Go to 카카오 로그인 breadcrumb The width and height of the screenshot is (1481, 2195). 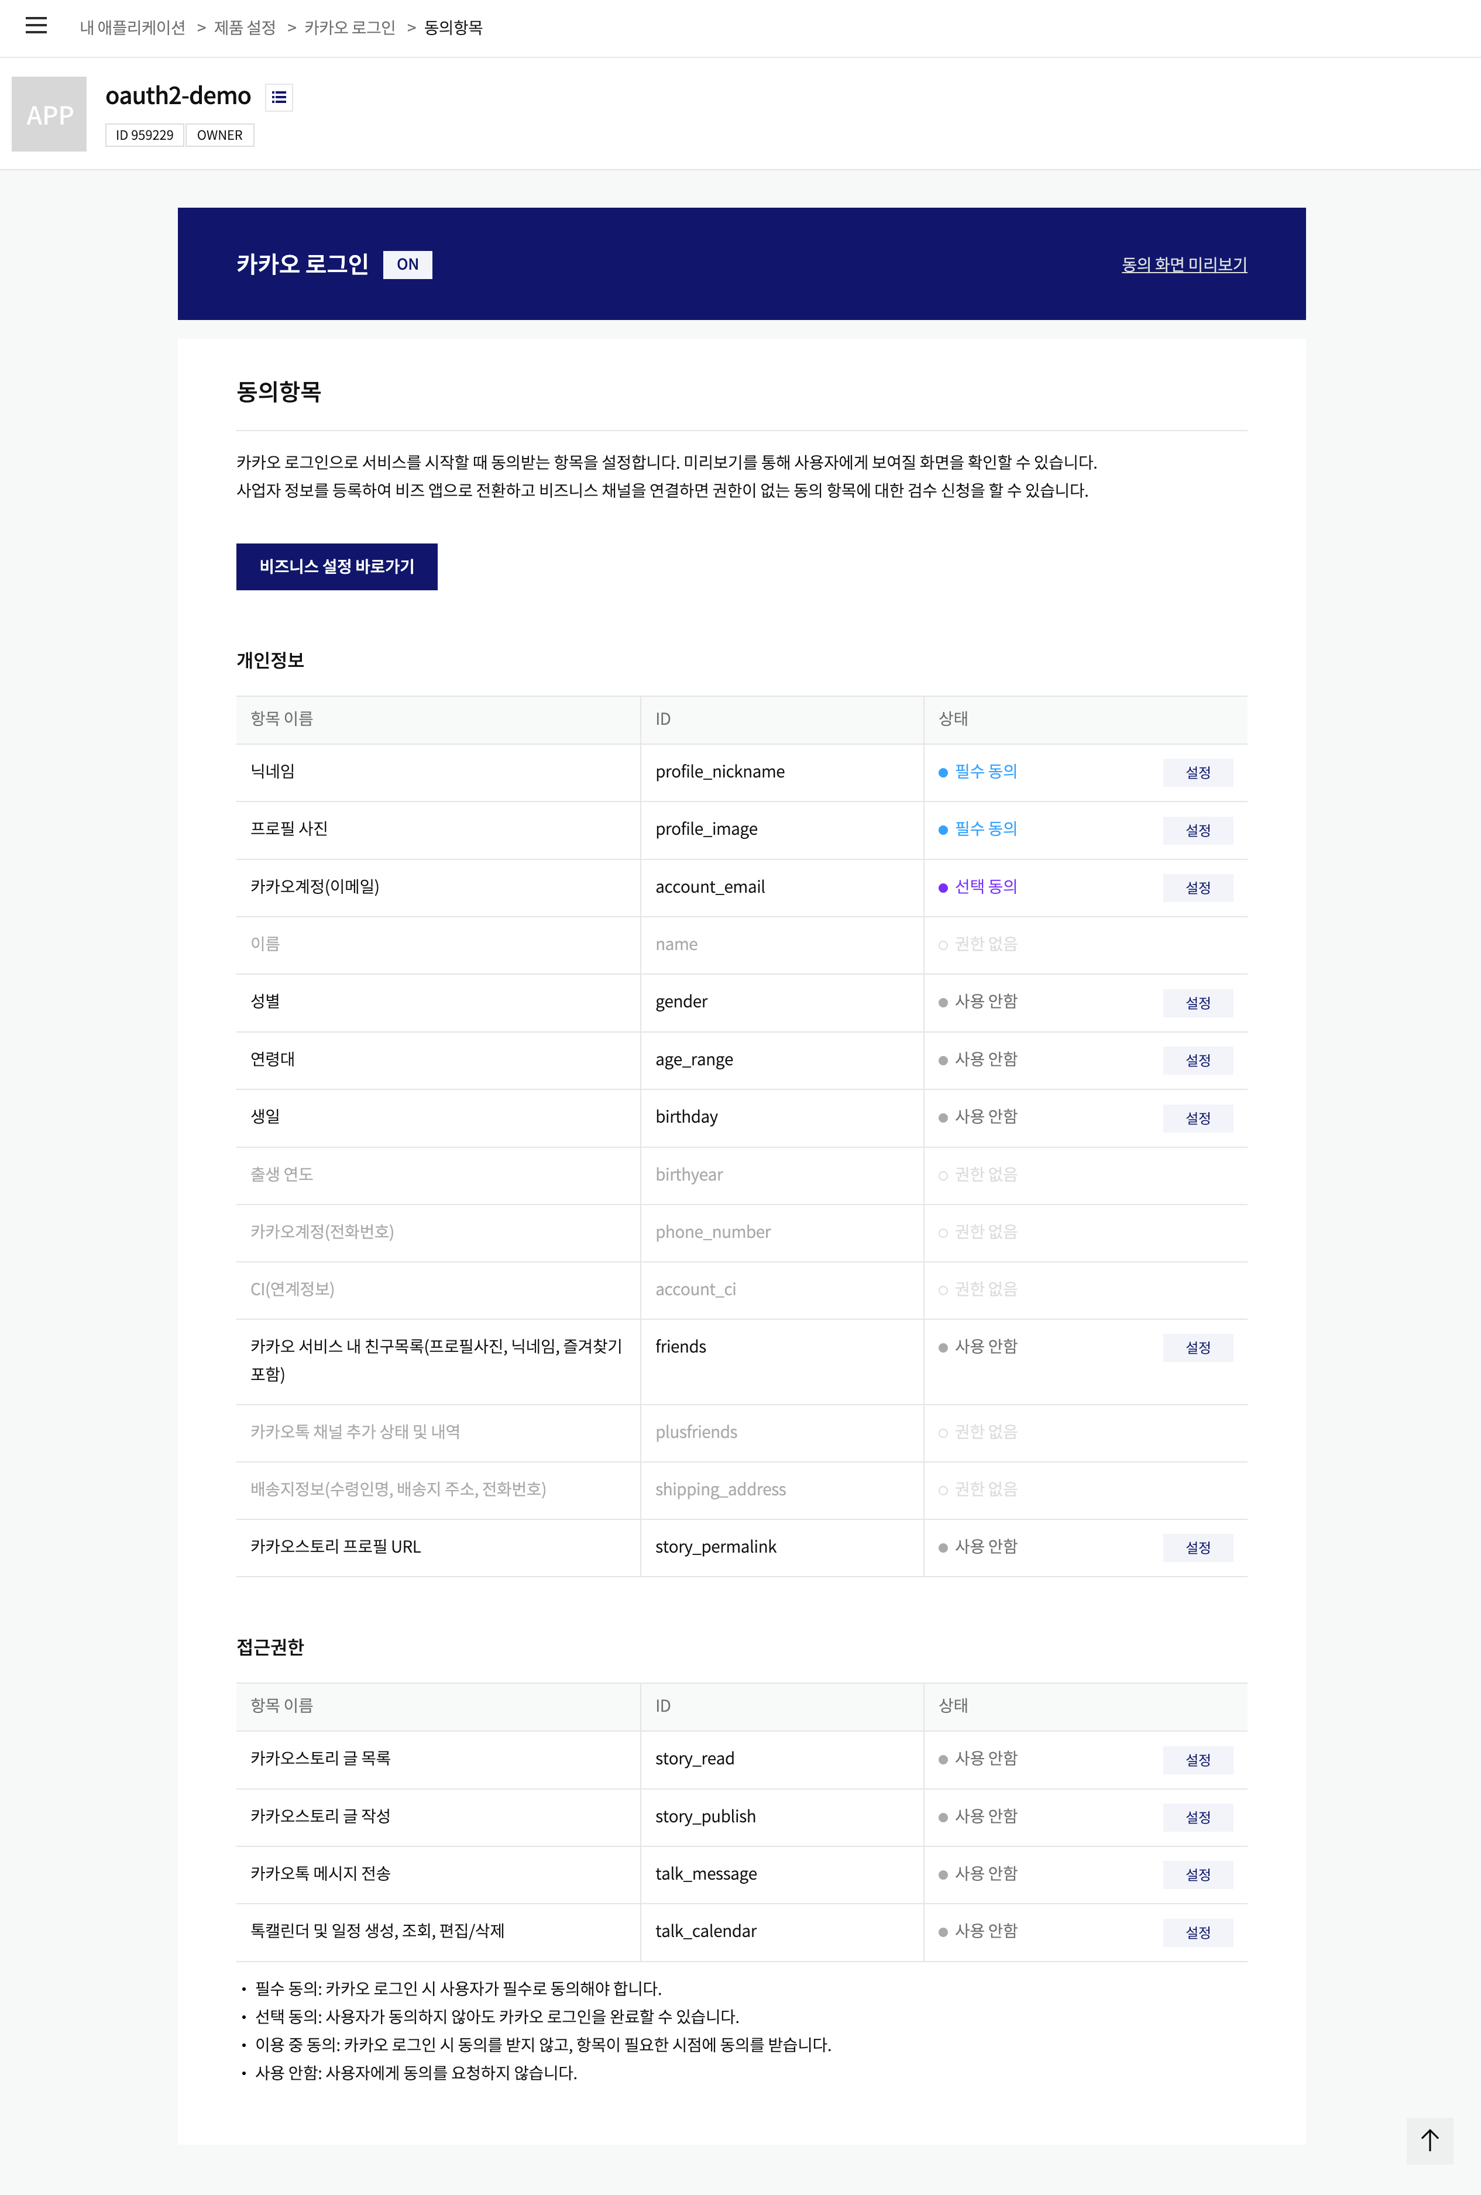[x=349, y=27]
